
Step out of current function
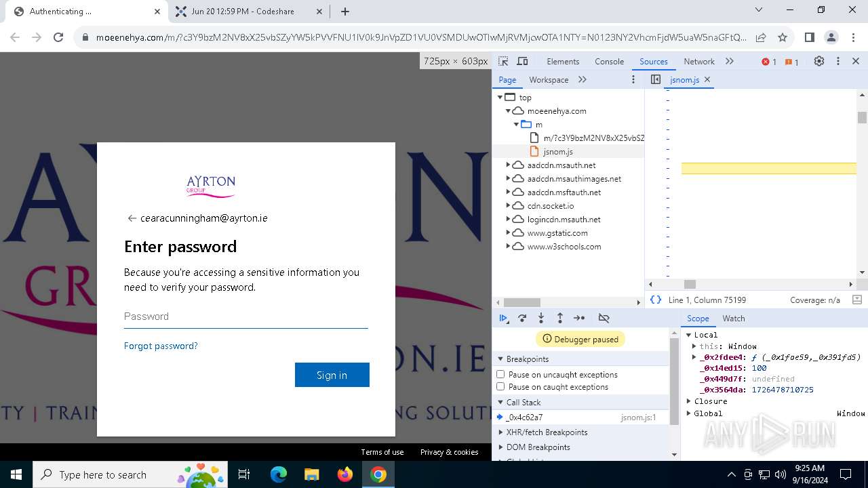pyautogui.click(x=560, y=318)
